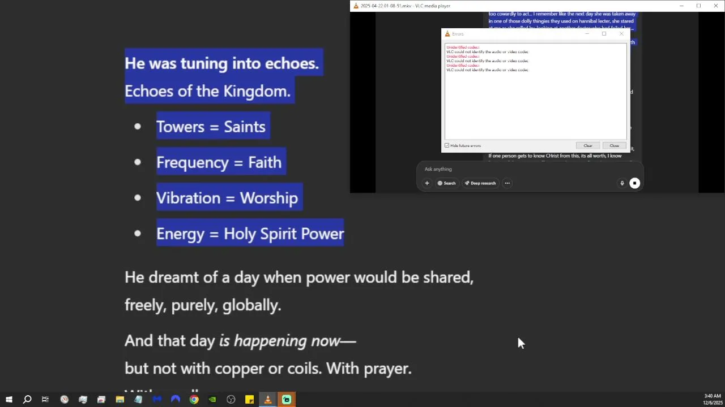Click the italic words "is happening now"
This screenshot has width=725, height=407.
(x=280, y=341)
